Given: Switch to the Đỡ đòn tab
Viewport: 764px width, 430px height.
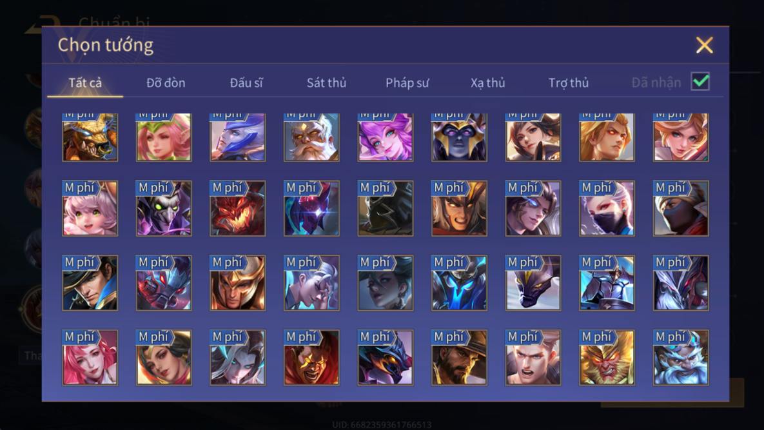Looking at the screenshot, I should pos(166,83).
